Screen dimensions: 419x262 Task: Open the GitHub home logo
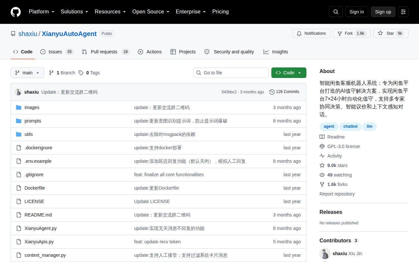click(x=16, y=12)
